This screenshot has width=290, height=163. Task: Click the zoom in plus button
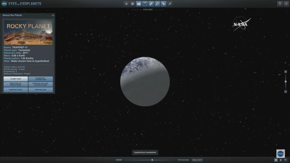[x=285, y=72]
